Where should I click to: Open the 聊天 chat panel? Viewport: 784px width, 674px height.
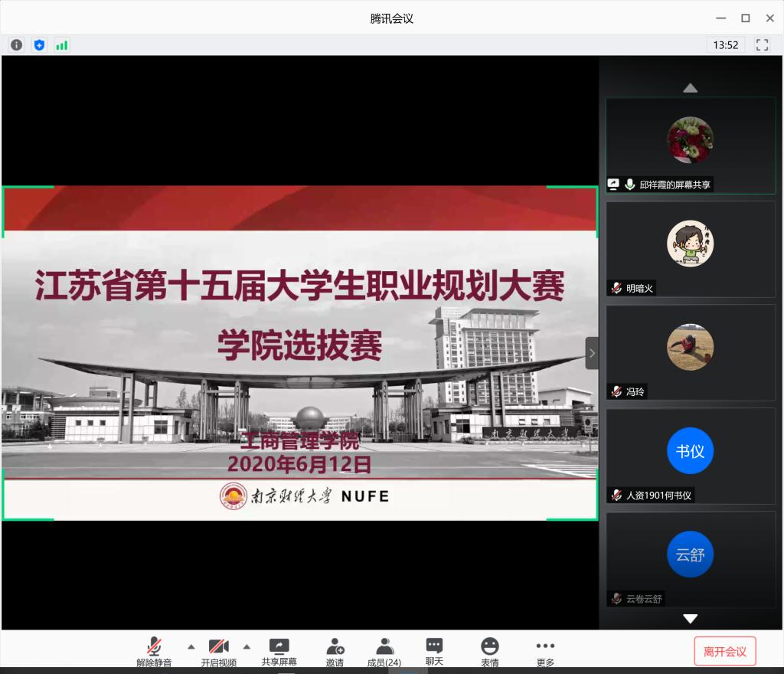tap(434, 651)
